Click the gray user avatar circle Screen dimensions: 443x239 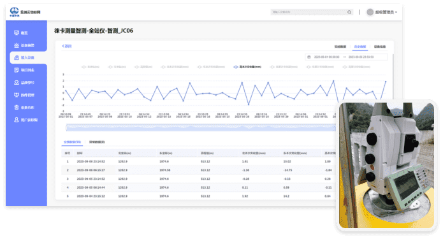370,12
